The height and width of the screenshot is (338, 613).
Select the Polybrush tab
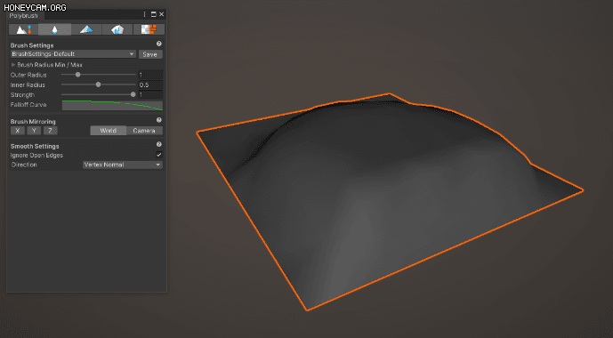pos(24,16)
